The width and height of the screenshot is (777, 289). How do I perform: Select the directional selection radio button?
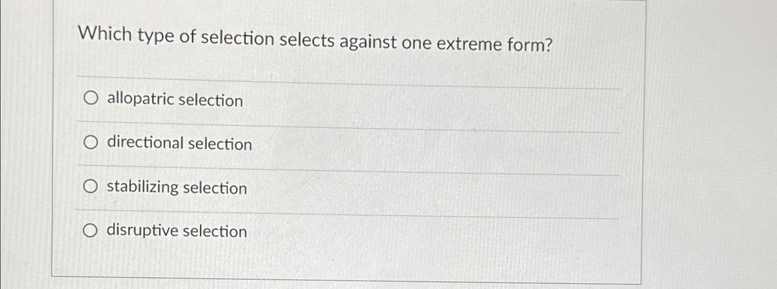tap(91, 142)
